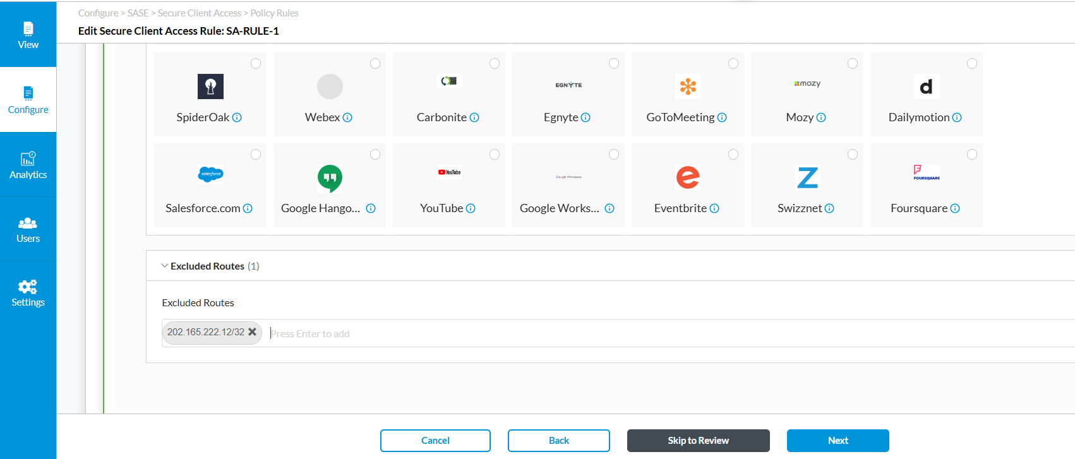Click the Dailymotion app logo

point(927,86)
